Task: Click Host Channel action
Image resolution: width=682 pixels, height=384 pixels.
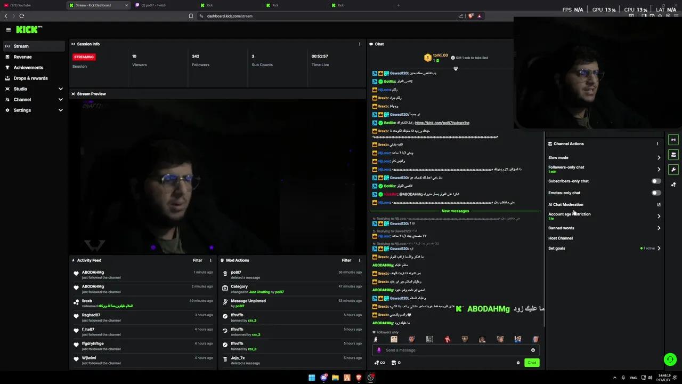Action: coord(561,238)
